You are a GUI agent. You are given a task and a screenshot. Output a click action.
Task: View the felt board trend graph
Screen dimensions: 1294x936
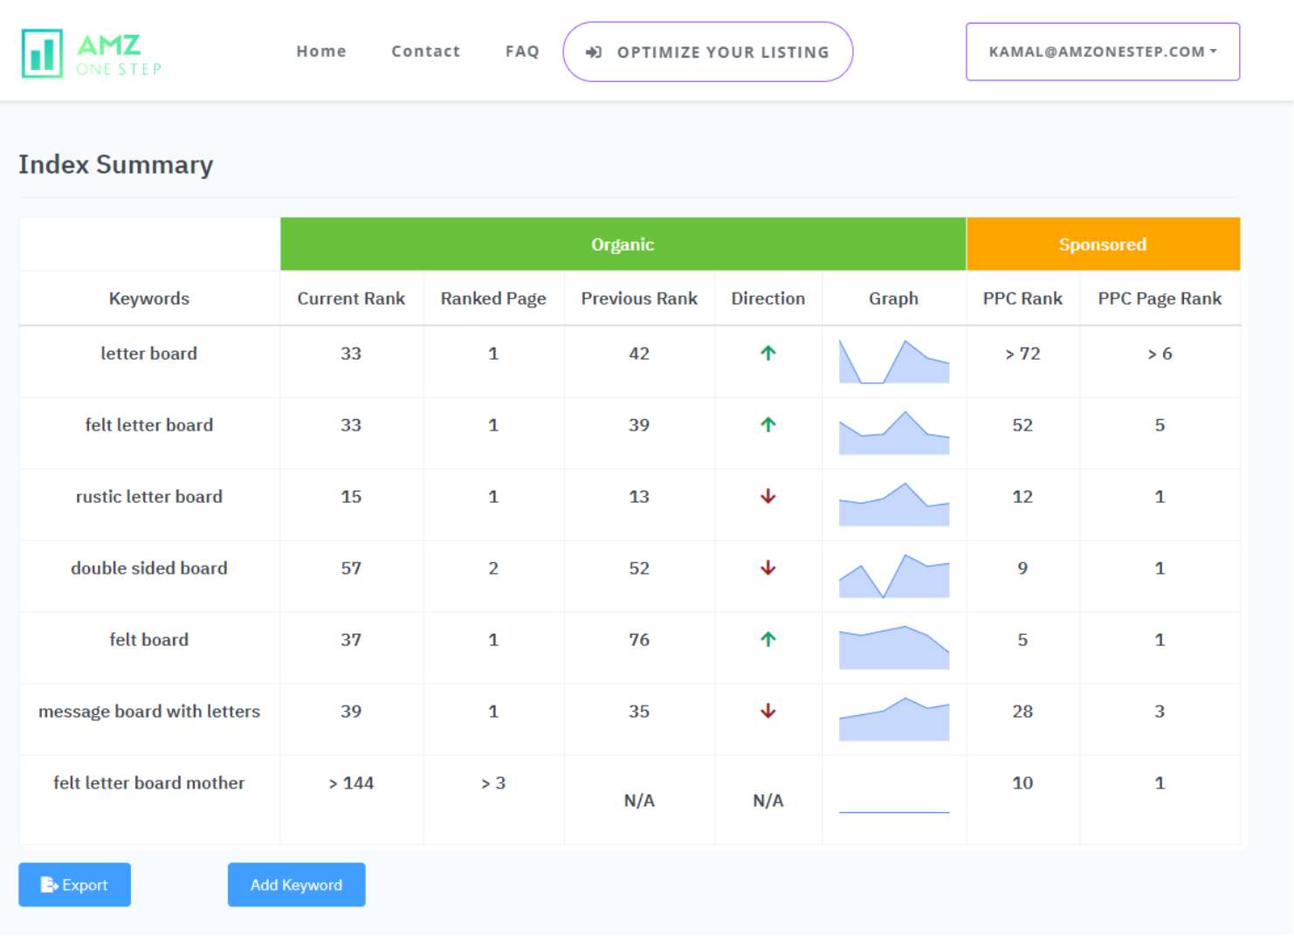[x=893, y=648]
